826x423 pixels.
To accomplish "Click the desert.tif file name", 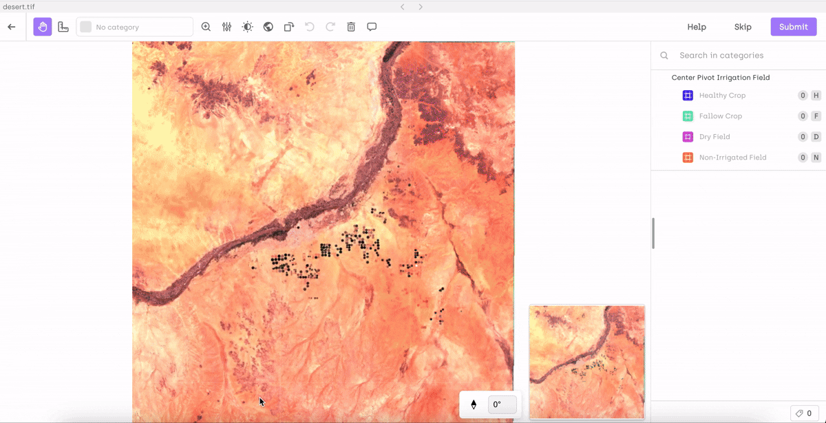I will (18, 7).
